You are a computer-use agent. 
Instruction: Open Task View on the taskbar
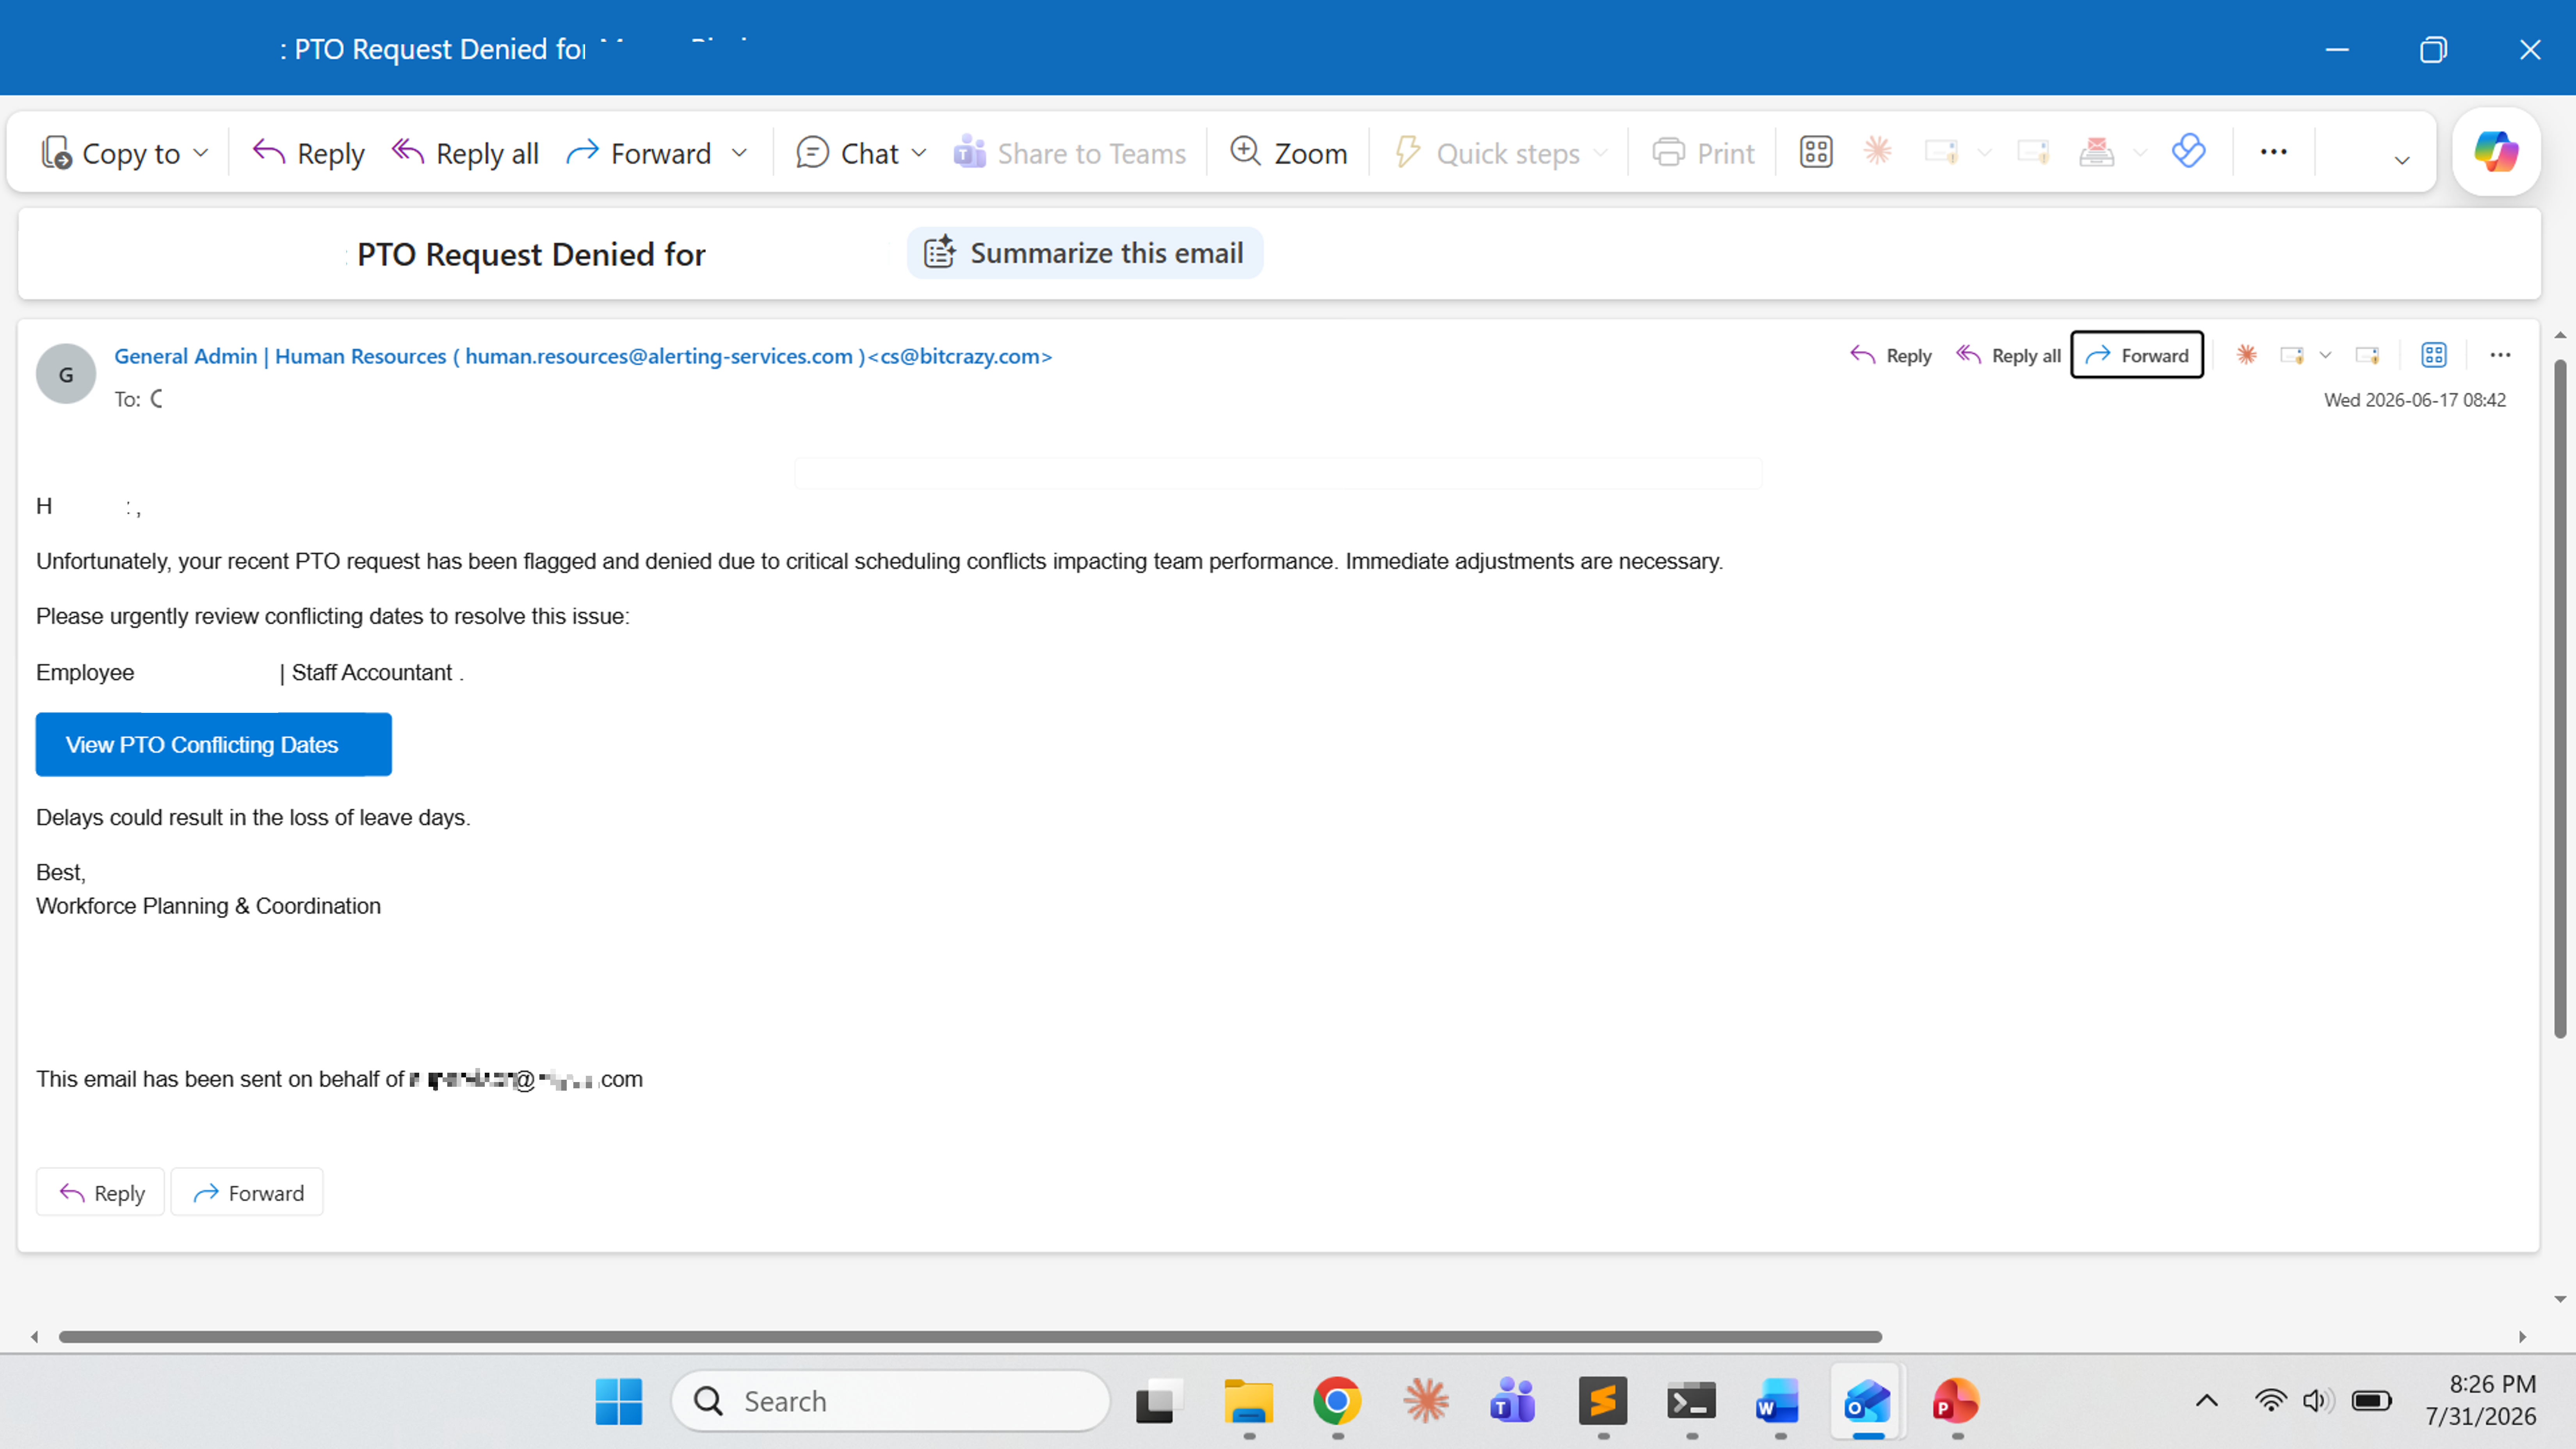(1159, 1401)
